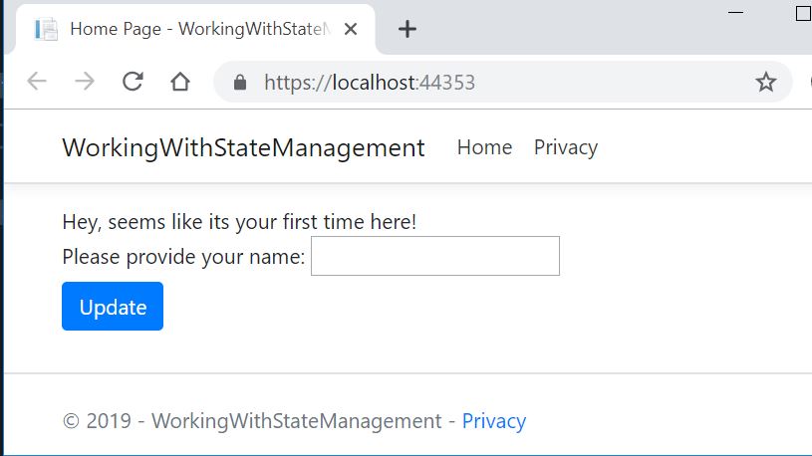Go to Home in the navbar
812x456 pixels.
coord(484,147)
